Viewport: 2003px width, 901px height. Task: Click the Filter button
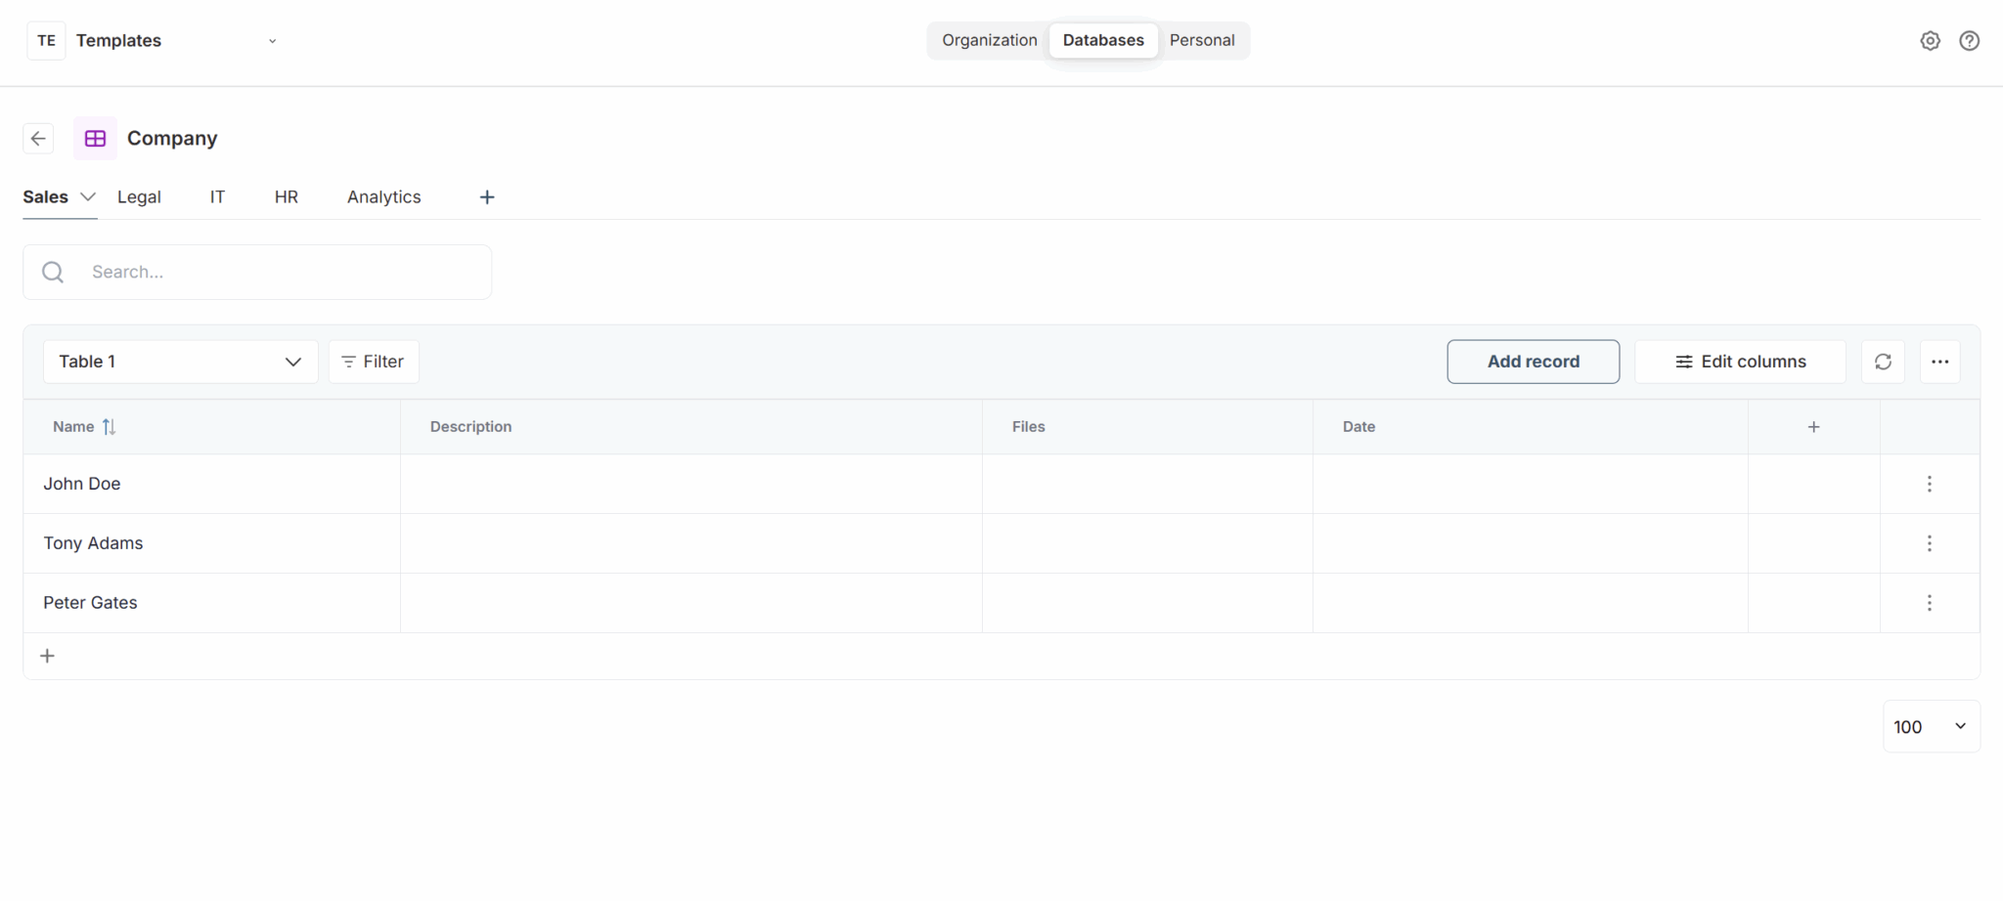[373, 362]
